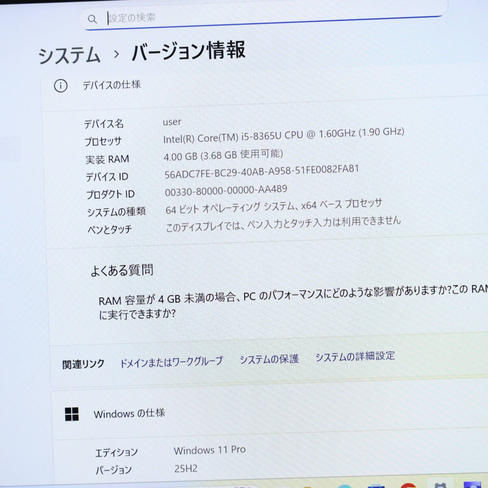Image resolution: width=488 pixels, height=488 pixels.
Task: Select the 64 ビット オペレーティング システム value
Action: click(x=274, y=207)
